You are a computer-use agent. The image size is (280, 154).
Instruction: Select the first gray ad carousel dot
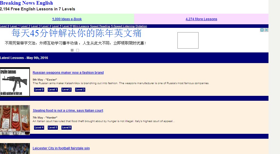coord(72,50)
